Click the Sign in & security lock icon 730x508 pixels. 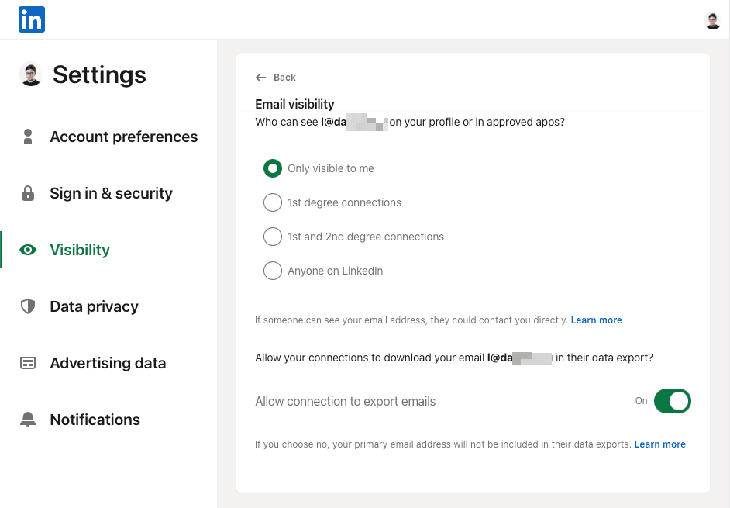[x=28, y=193]
